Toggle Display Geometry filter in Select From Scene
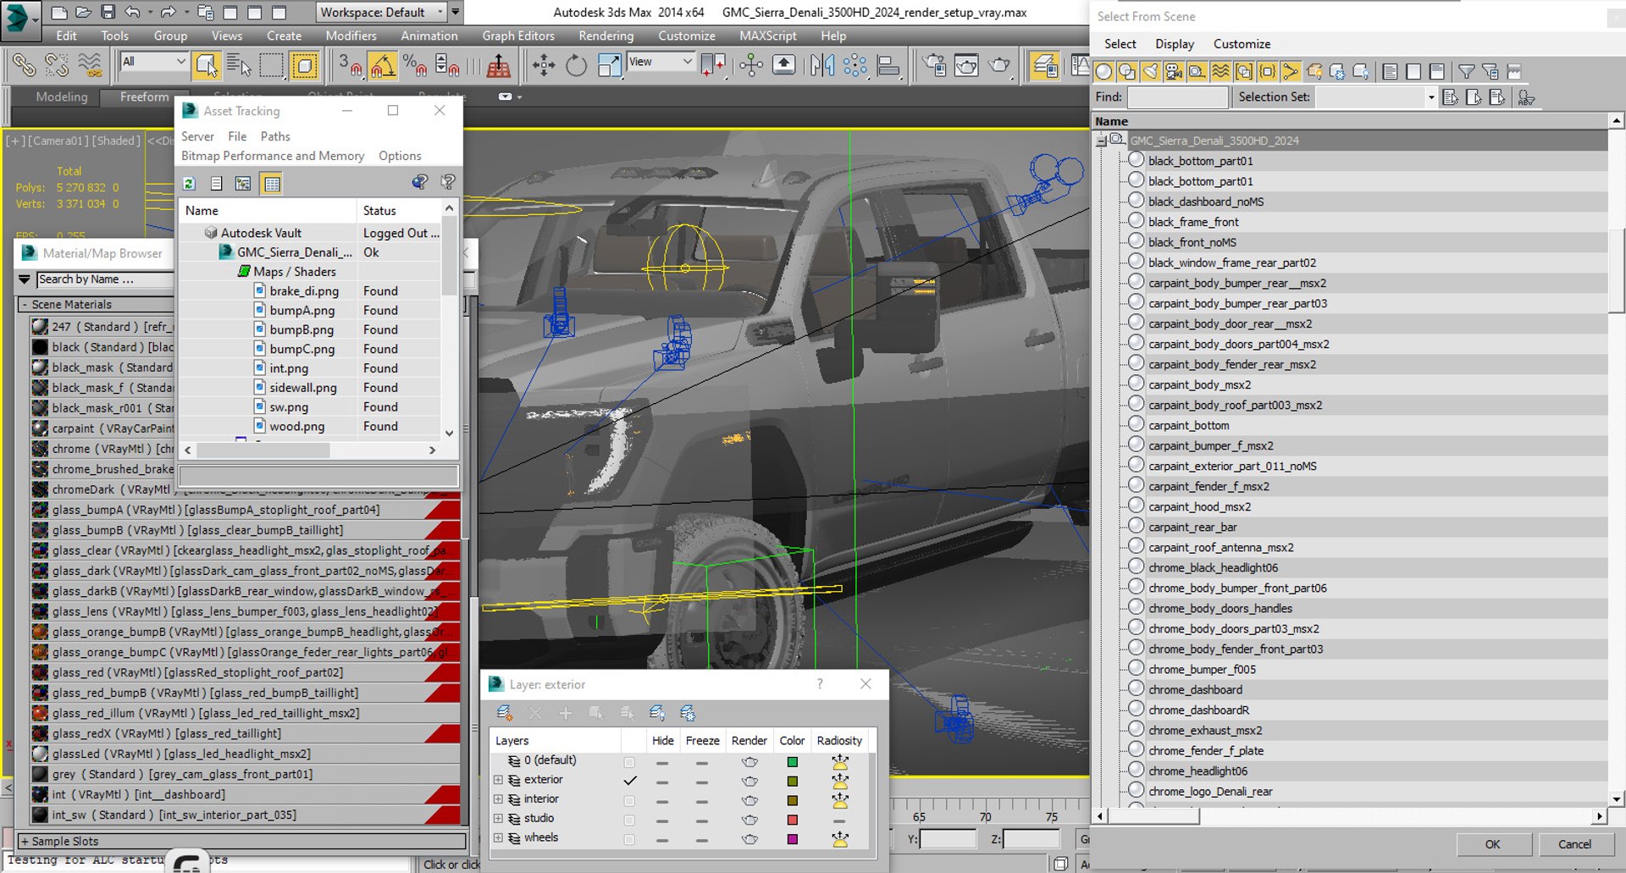1626x873 pixels. click(x=1103, y=72)
